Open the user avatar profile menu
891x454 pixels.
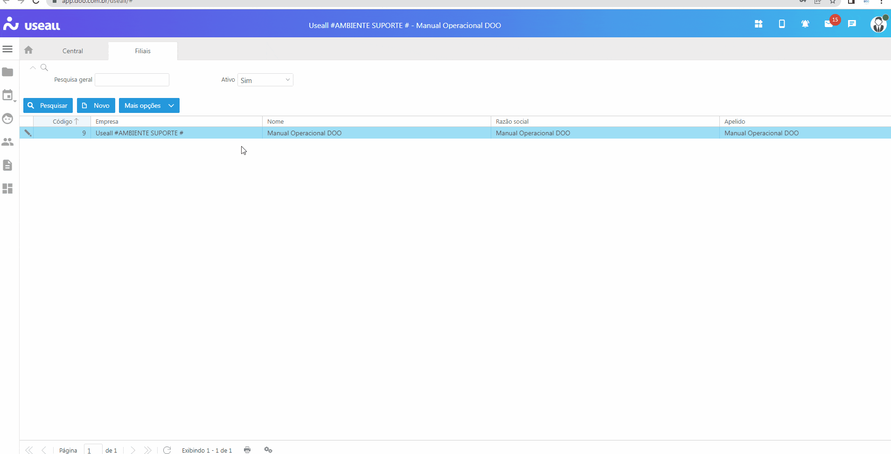pyautogui.click(x=879, y=24)
